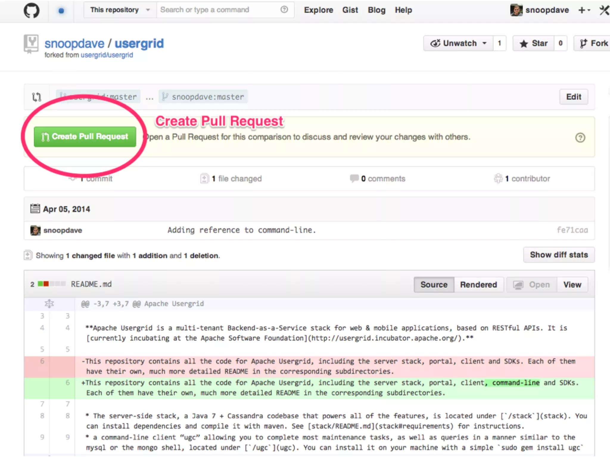Star the usergrid repository

(533, 43)
